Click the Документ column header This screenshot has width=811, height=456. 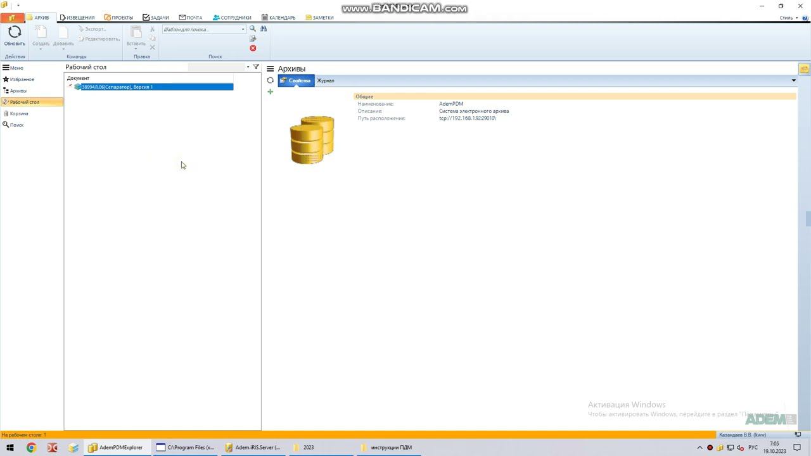(78, 78)
